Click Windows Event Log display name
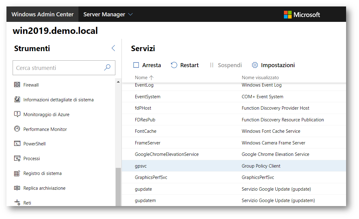This screenshot has height=219, width=359. (261, 85)
